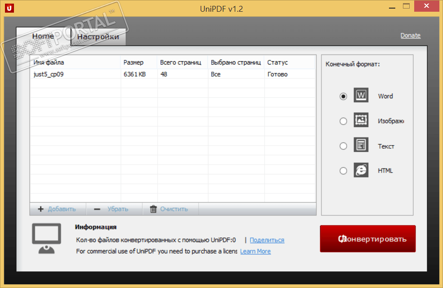Click the image format picture icon

coord(361,120)
